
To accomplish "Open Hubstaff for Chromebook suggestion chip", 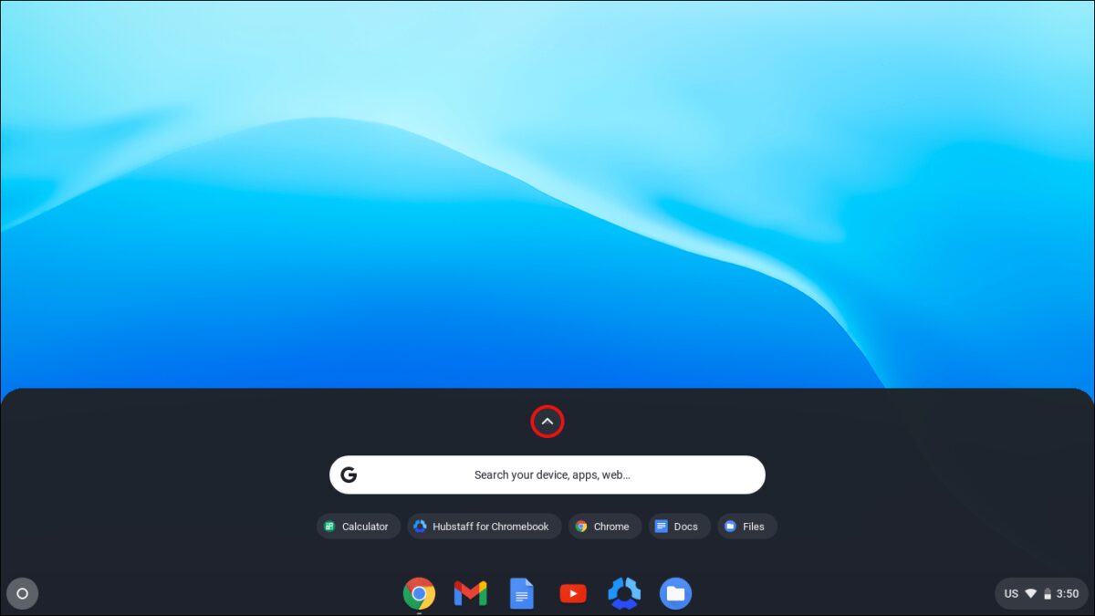I will click(x=484, y=527).
